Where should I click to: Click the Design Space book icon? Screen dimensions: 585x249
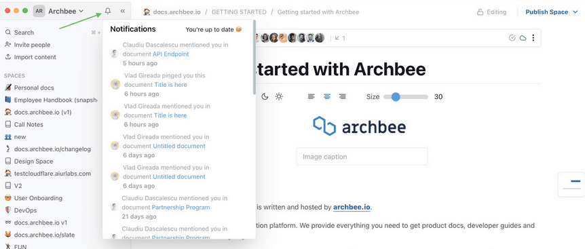(x=8, y=161)
